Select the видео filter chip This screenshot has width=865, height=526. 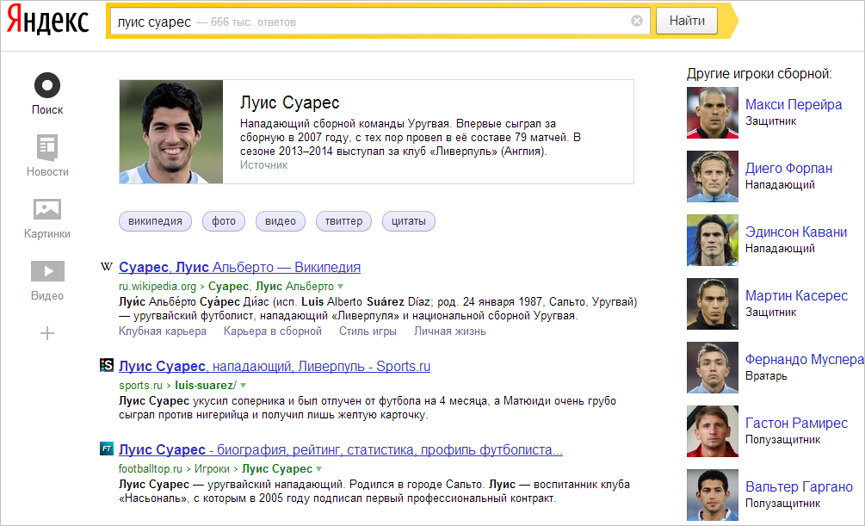click(x=281, y=221)
